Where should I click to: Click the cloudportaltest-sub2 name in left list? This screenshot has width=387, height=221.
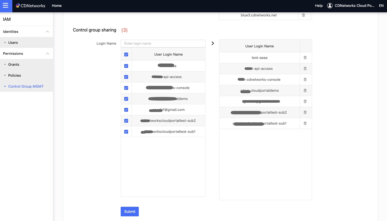[x=168, y=121]
